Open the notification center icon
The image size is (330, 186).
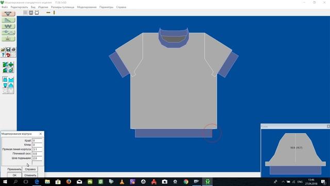(324, 181)
